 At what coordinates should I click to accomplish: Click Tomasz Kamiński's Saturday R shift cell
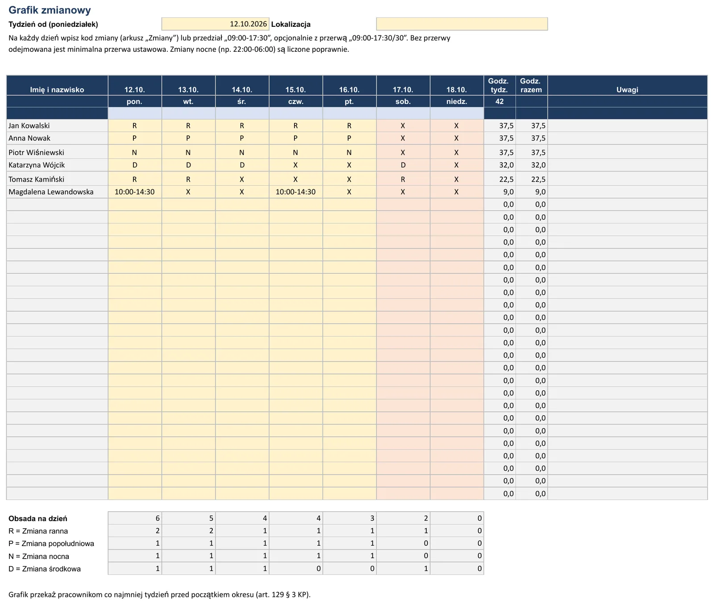coord(403,179)
